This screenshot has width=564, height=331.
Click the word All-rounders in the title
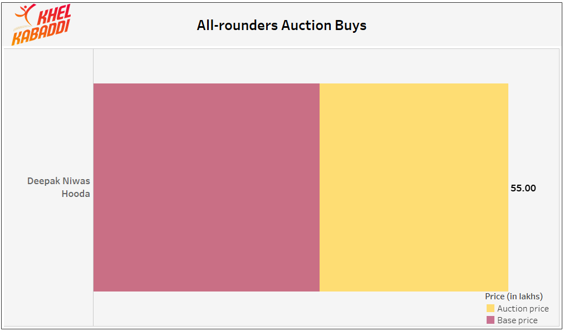tap(237, 25)
